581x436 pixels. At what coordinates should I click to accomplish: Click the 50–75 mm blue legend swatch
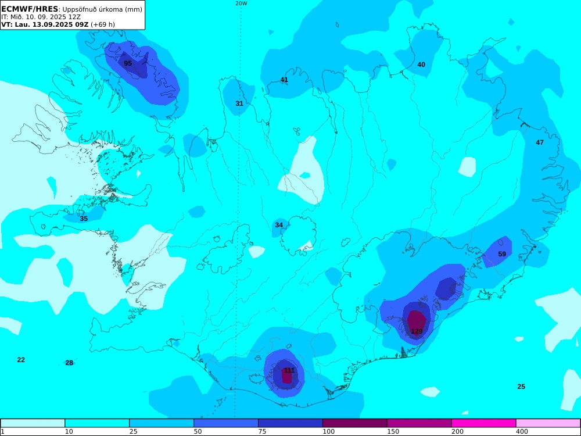[226, 423]
